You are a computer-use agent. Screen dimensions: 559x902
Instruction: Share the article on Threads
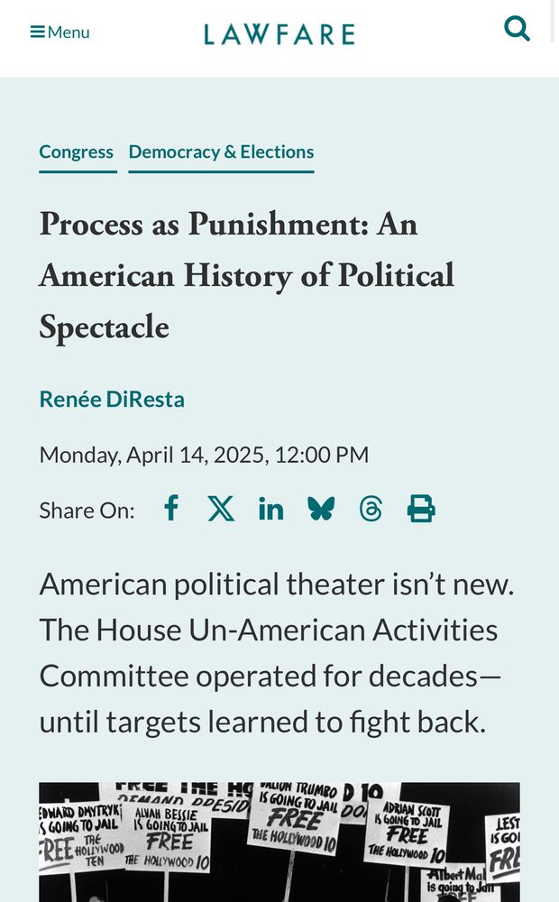[x=371, y=508]
